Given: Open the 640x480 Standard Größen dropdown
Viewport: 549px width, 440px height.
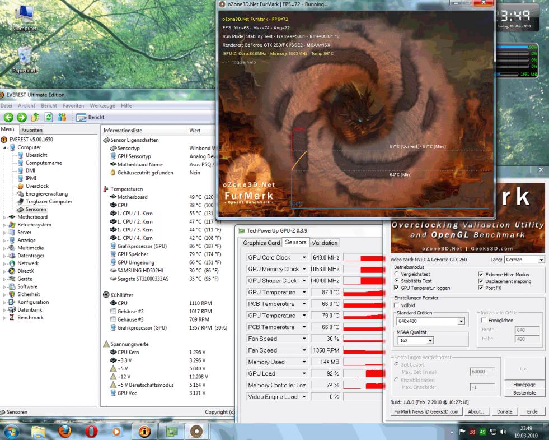Looking at the screenshot, I should pos(431,321).
